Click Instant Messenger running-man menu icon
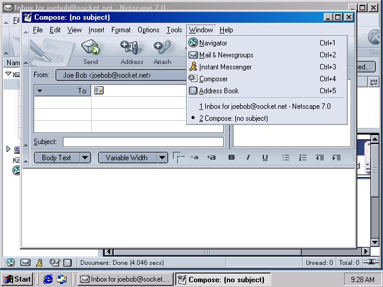This screenshot has width=383, height=287. click(193, 66)
